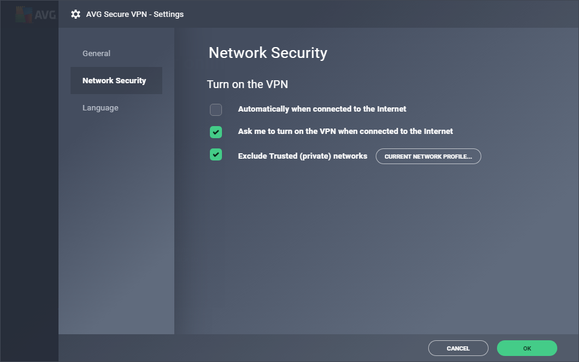
Task: Switch to the Language settings tab
Action: pyautogui.click(x=101, y=108)
